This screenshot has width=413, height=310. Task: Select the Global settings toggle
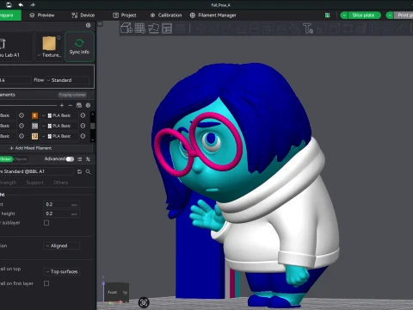pos(6,159)
